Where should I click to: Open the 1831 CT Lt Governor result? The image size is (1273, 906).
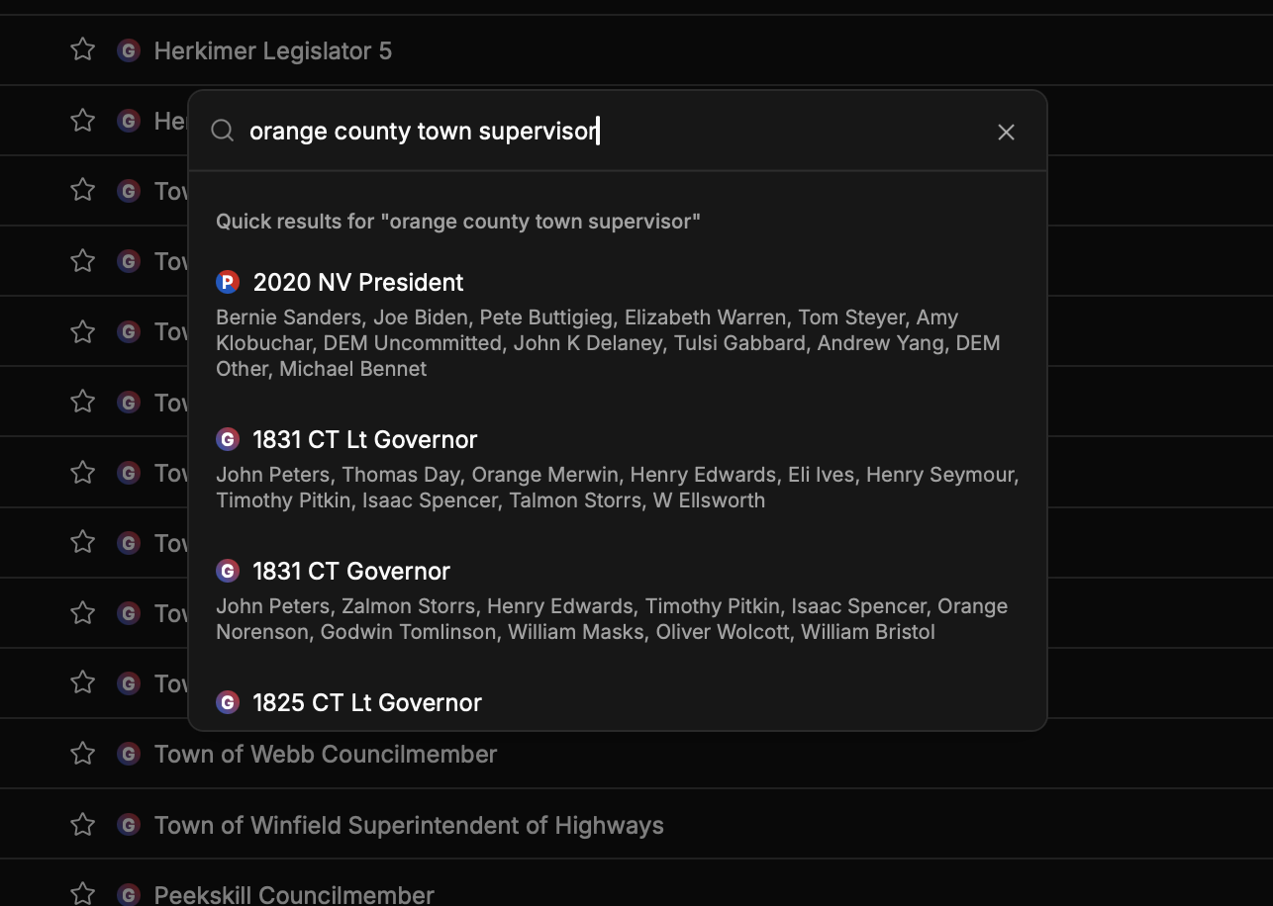364,440
